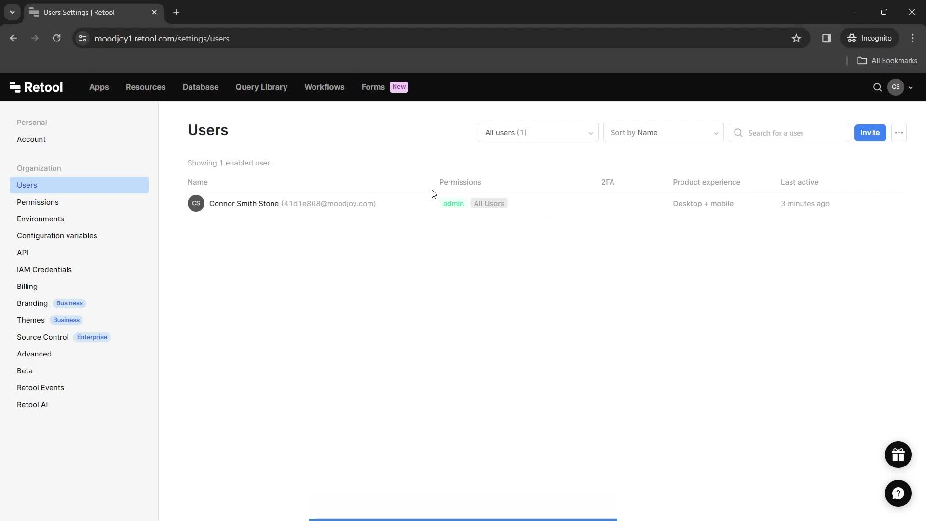Screen dimensions: 926x521
Task: Click the Invite button to add user
Action: pos(870,132)
